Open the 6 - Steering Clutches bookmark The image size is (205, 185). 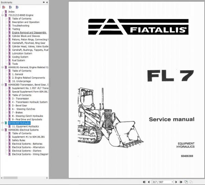pos(24,109)
